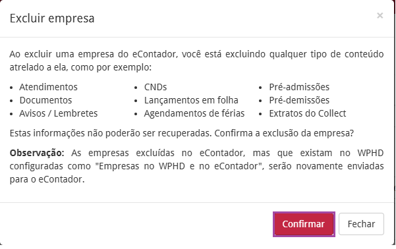396x249 pixels.
Task: Select 'Extratos do Collect' list item
Action: tap(308, 113)
